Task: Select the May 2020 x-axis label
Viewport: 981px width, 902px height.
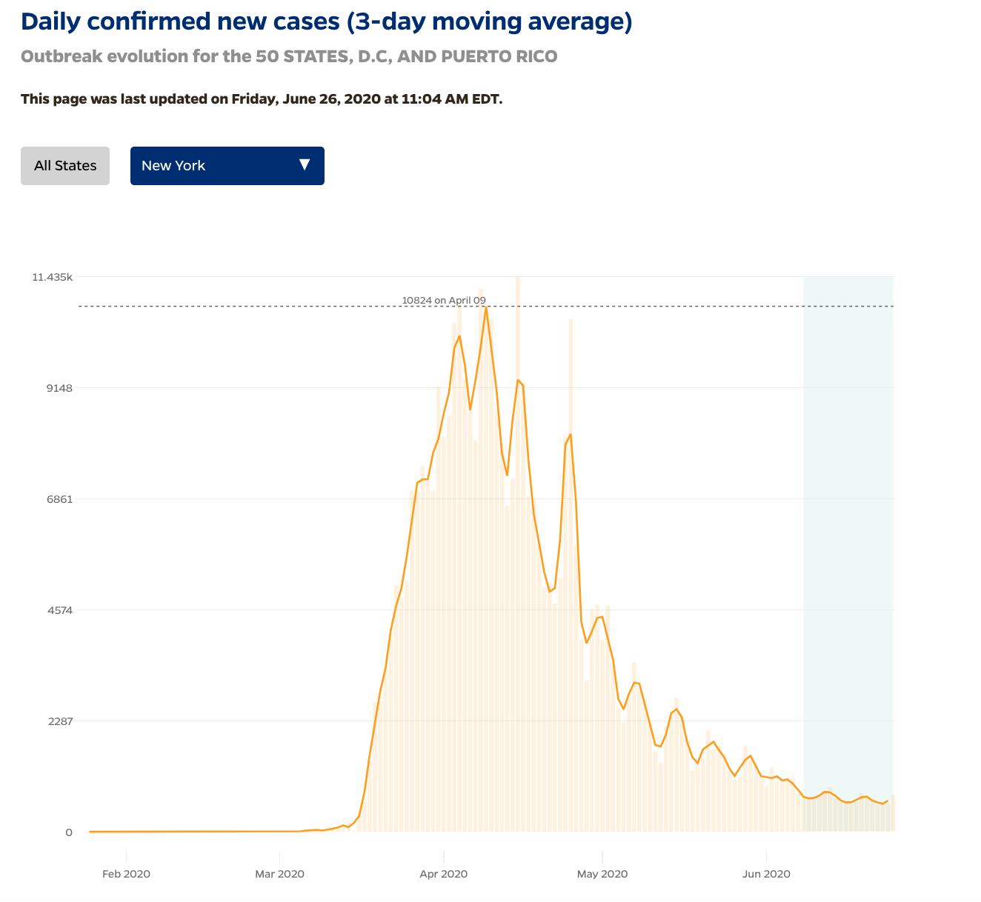Action: pos(602,874)
